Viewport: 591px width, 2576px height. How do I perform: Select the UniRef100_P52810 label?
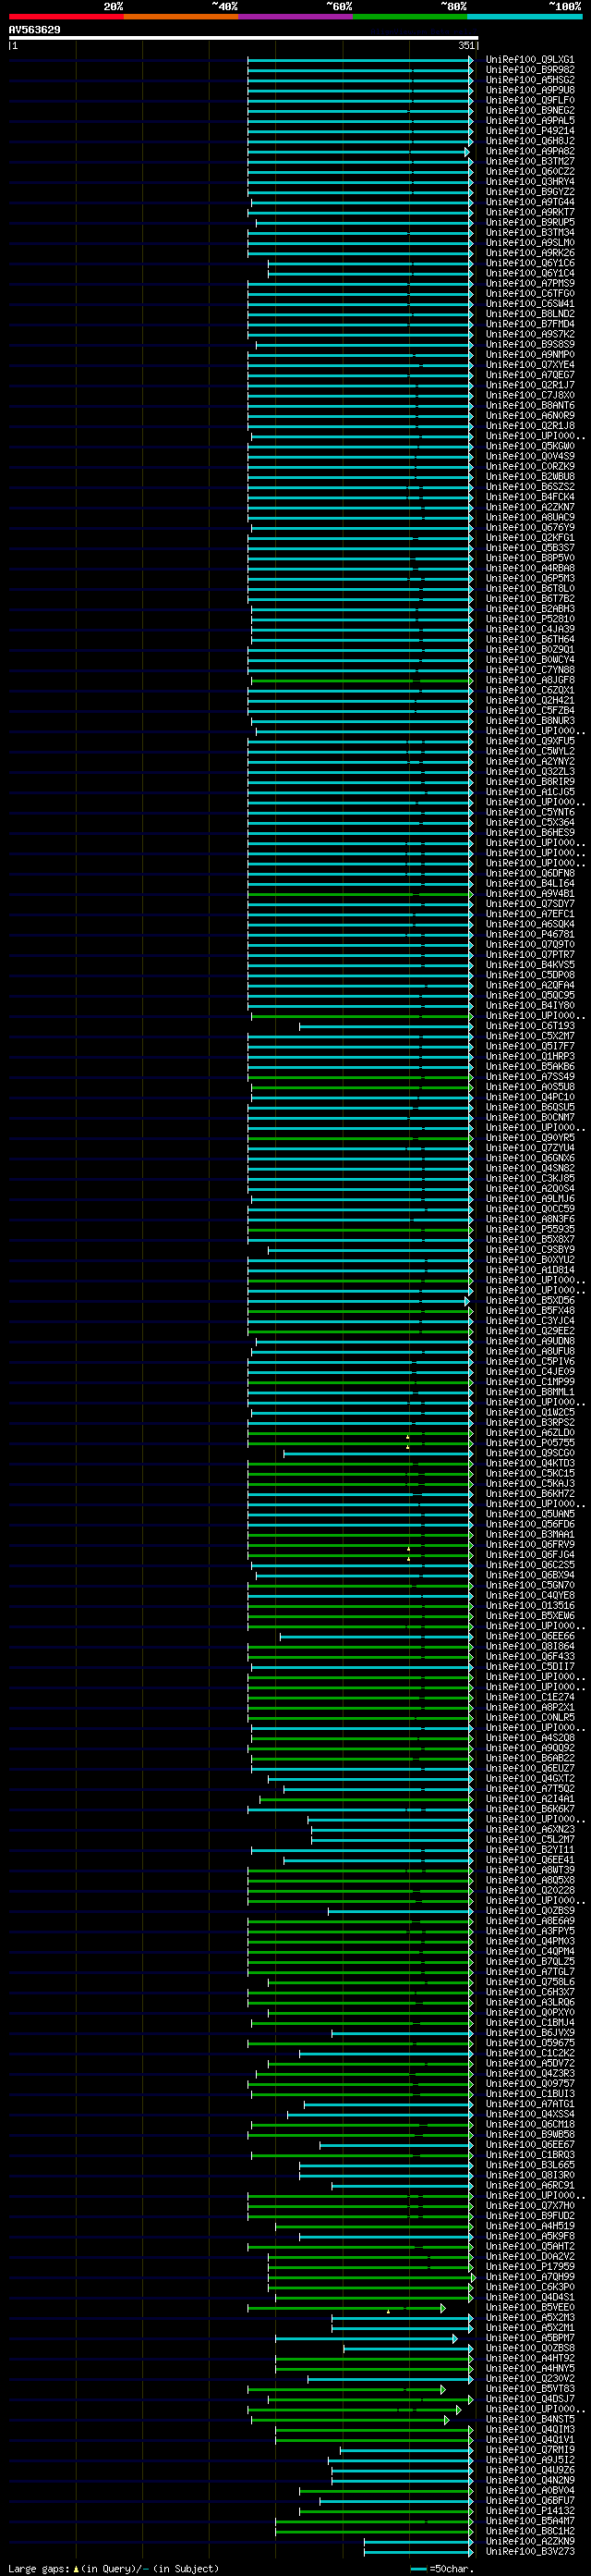click(x=530, y=619)
